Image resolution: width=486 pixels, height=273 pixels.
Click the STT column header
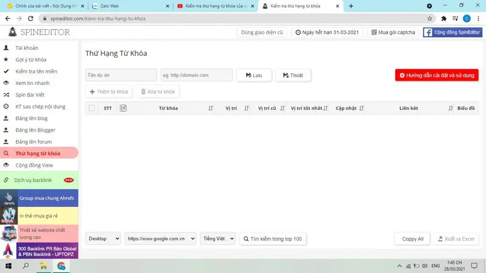(108, 109)
